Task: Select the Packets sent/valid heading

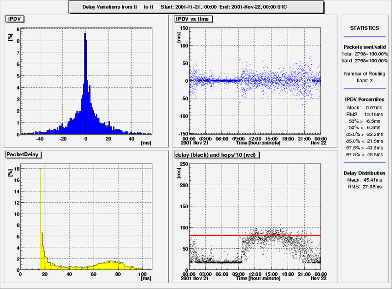Action: point(364,47)
